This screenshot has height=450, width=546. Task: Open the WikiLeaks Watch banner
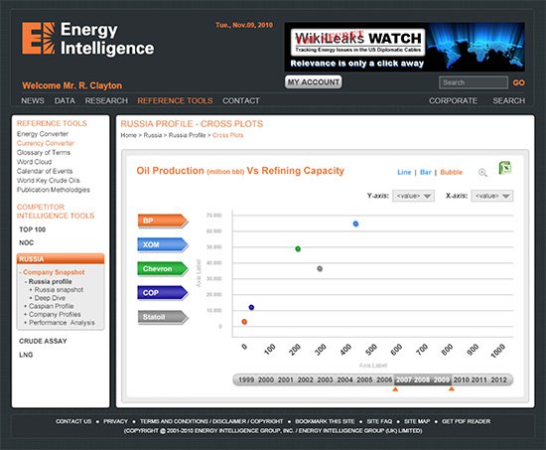point(405,47)
